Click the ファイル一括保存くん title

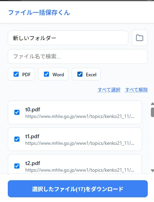point(39,13)
